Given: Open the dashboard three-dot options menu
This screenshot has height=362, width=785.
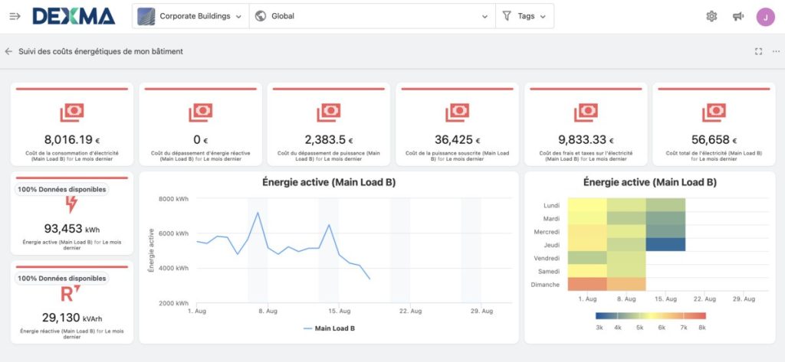Looking at the screenshot, I should tap(776, 51).
